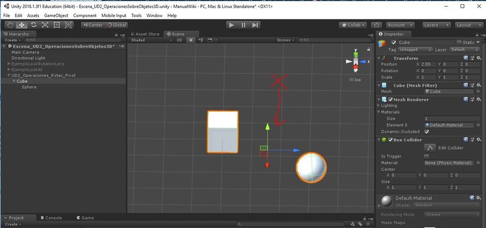Open Transform component gear menu

tap(479, 58)
